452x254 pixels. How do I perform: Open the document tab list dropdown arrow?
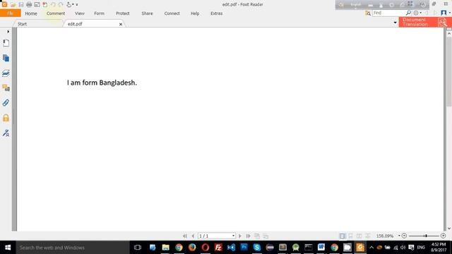(x=395, y=23)
